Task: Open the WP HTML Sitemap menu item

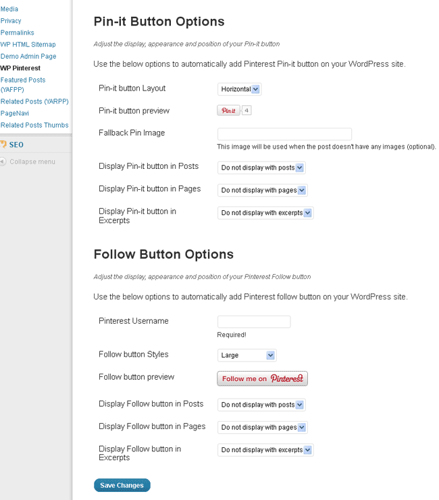Action: [28, 45]
